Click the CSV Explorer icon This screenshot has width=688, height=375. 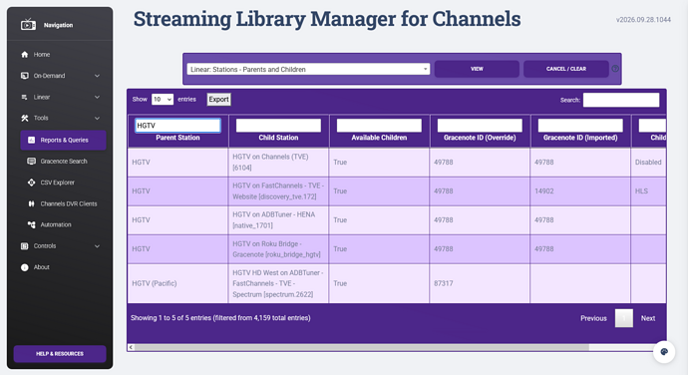[31, 183]
